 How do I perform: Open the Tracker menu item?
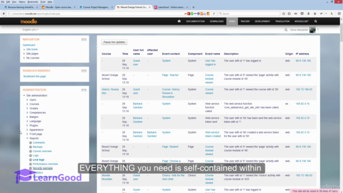[245, 21]
